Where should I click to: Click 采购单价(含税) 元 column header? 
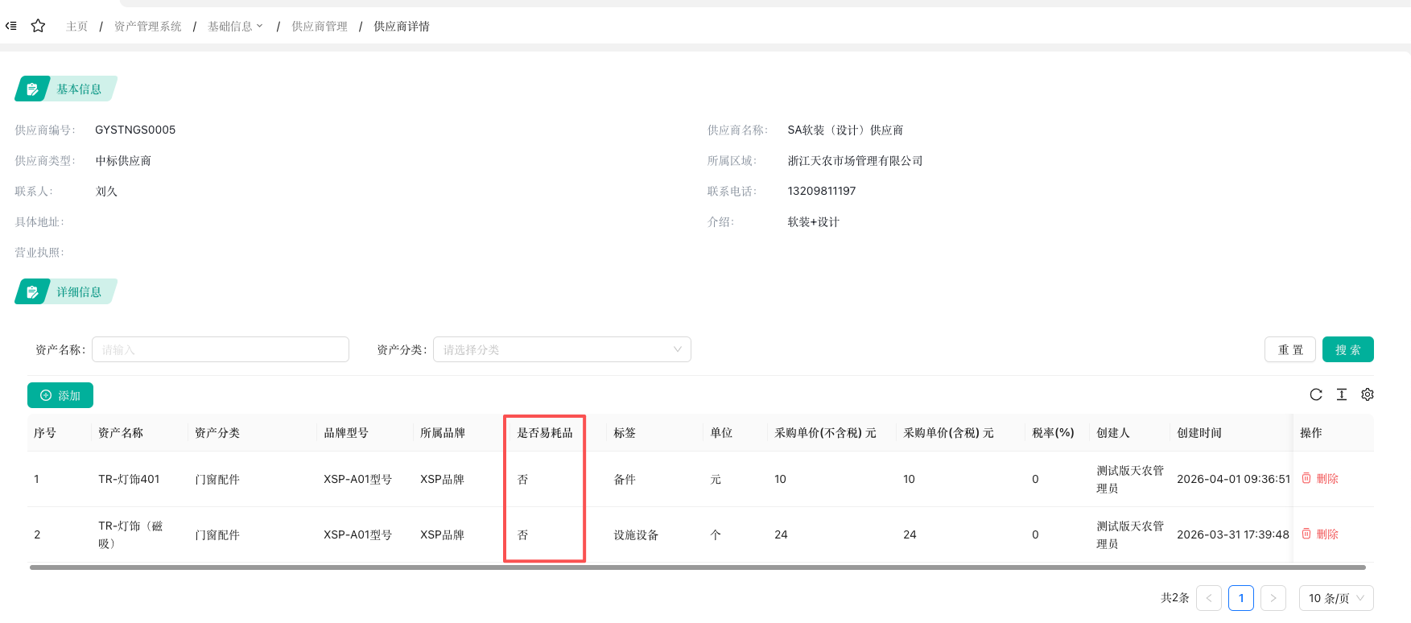pos(948,433)
